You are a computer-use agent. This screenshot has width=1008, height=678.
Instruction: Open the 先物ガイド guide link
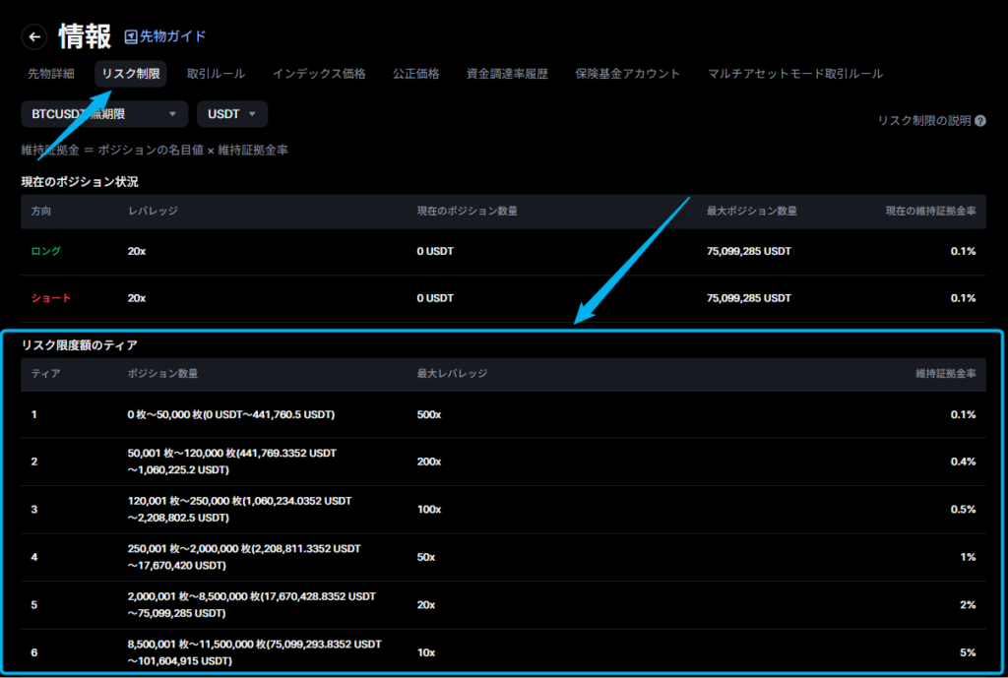(165, 36)
